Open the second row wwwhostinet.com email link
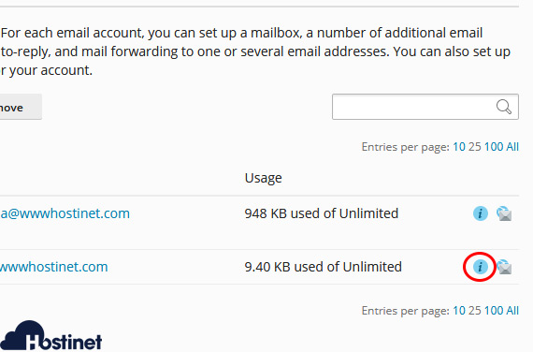 pyautogui.click(x=53, y=267)
